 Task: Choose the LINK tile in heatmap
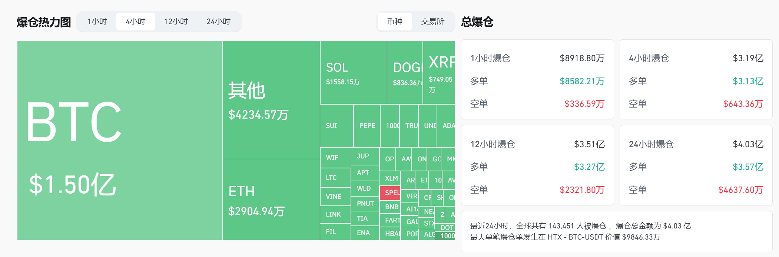pos(335,214)
